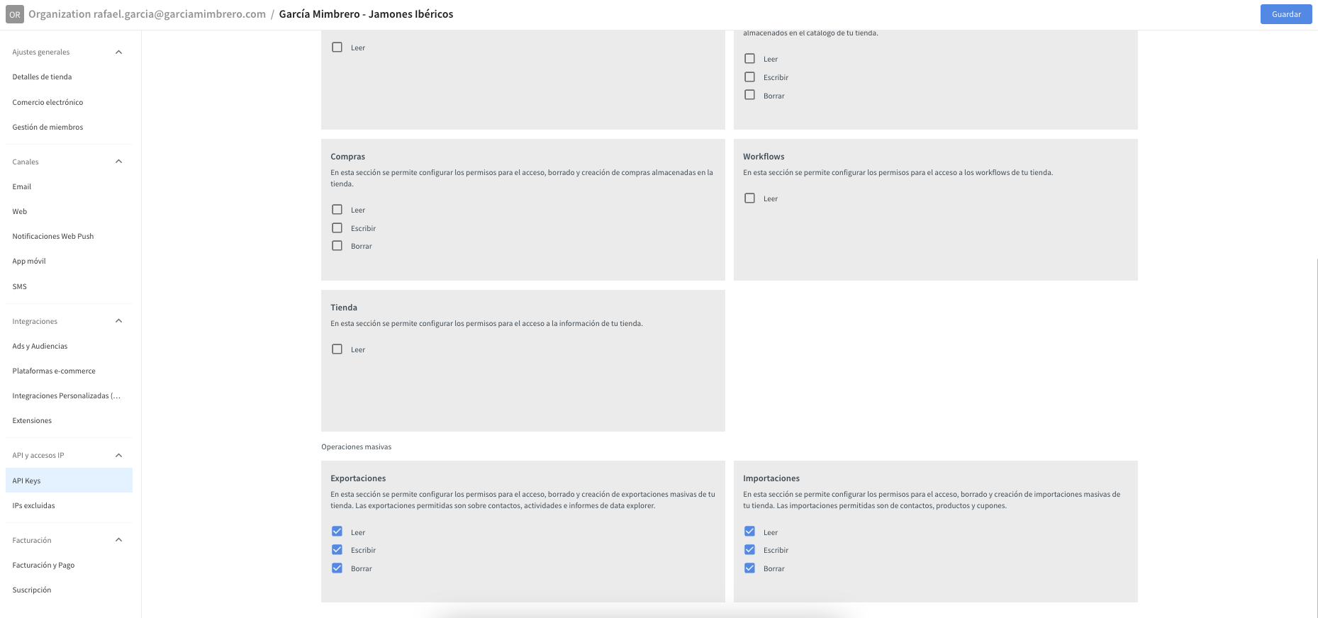This screenshot has width=1318, height=618.
Task: Enable Leer permission for Compras
Action: pos(337,210)
